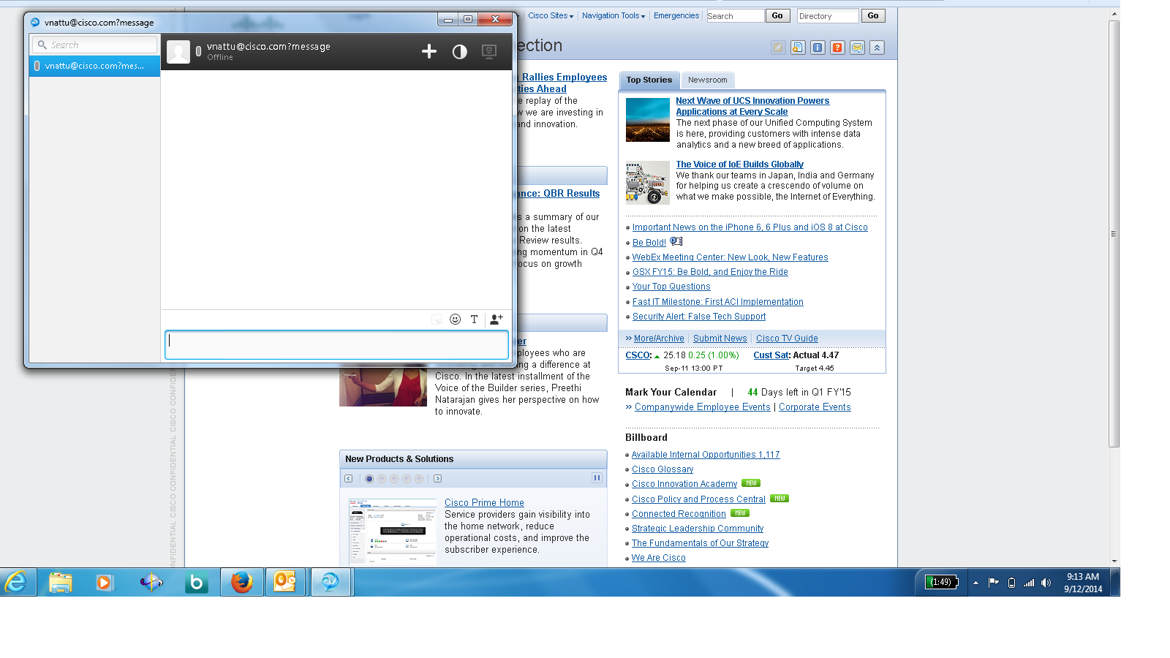Click the Cust Sat link
The image size is (1170, 658).
pyautogui.click(x=771, y=355)
